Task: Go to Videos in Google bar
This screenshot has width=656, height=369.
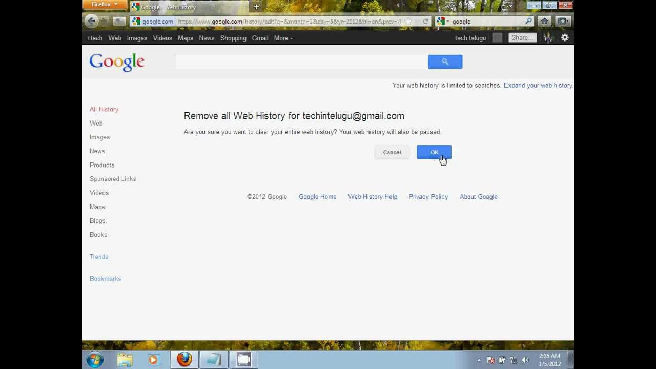Action: (162, 38)
